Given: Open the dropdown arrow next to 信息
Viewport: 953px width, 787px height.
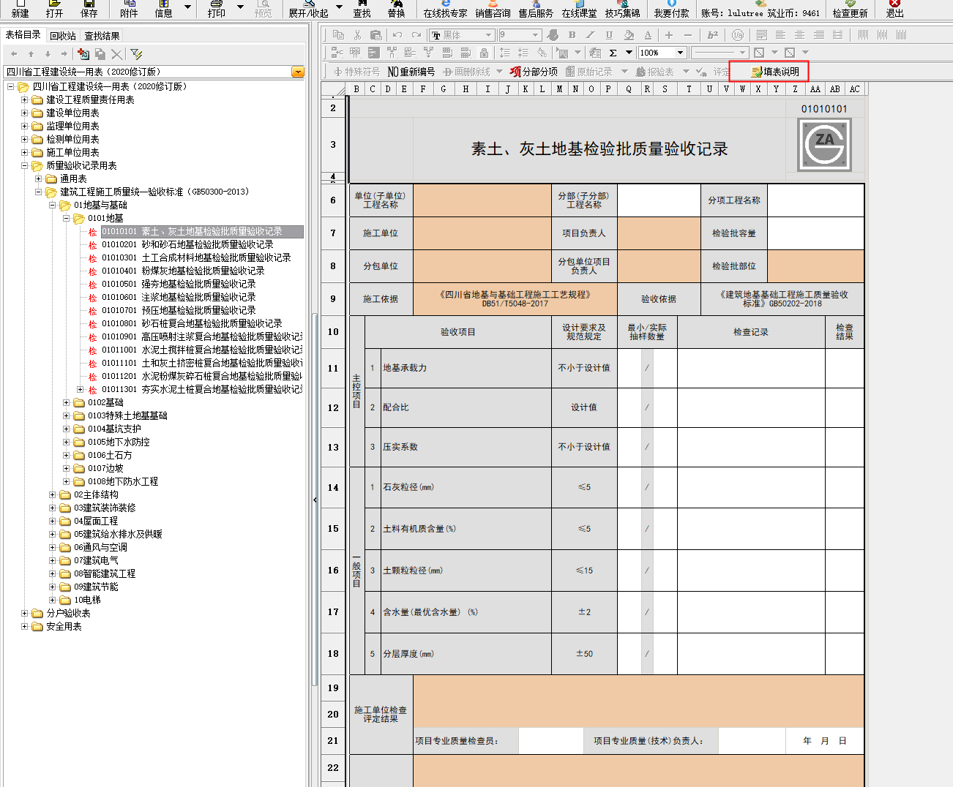Looking at the screenshot, I should coord(187,7).
